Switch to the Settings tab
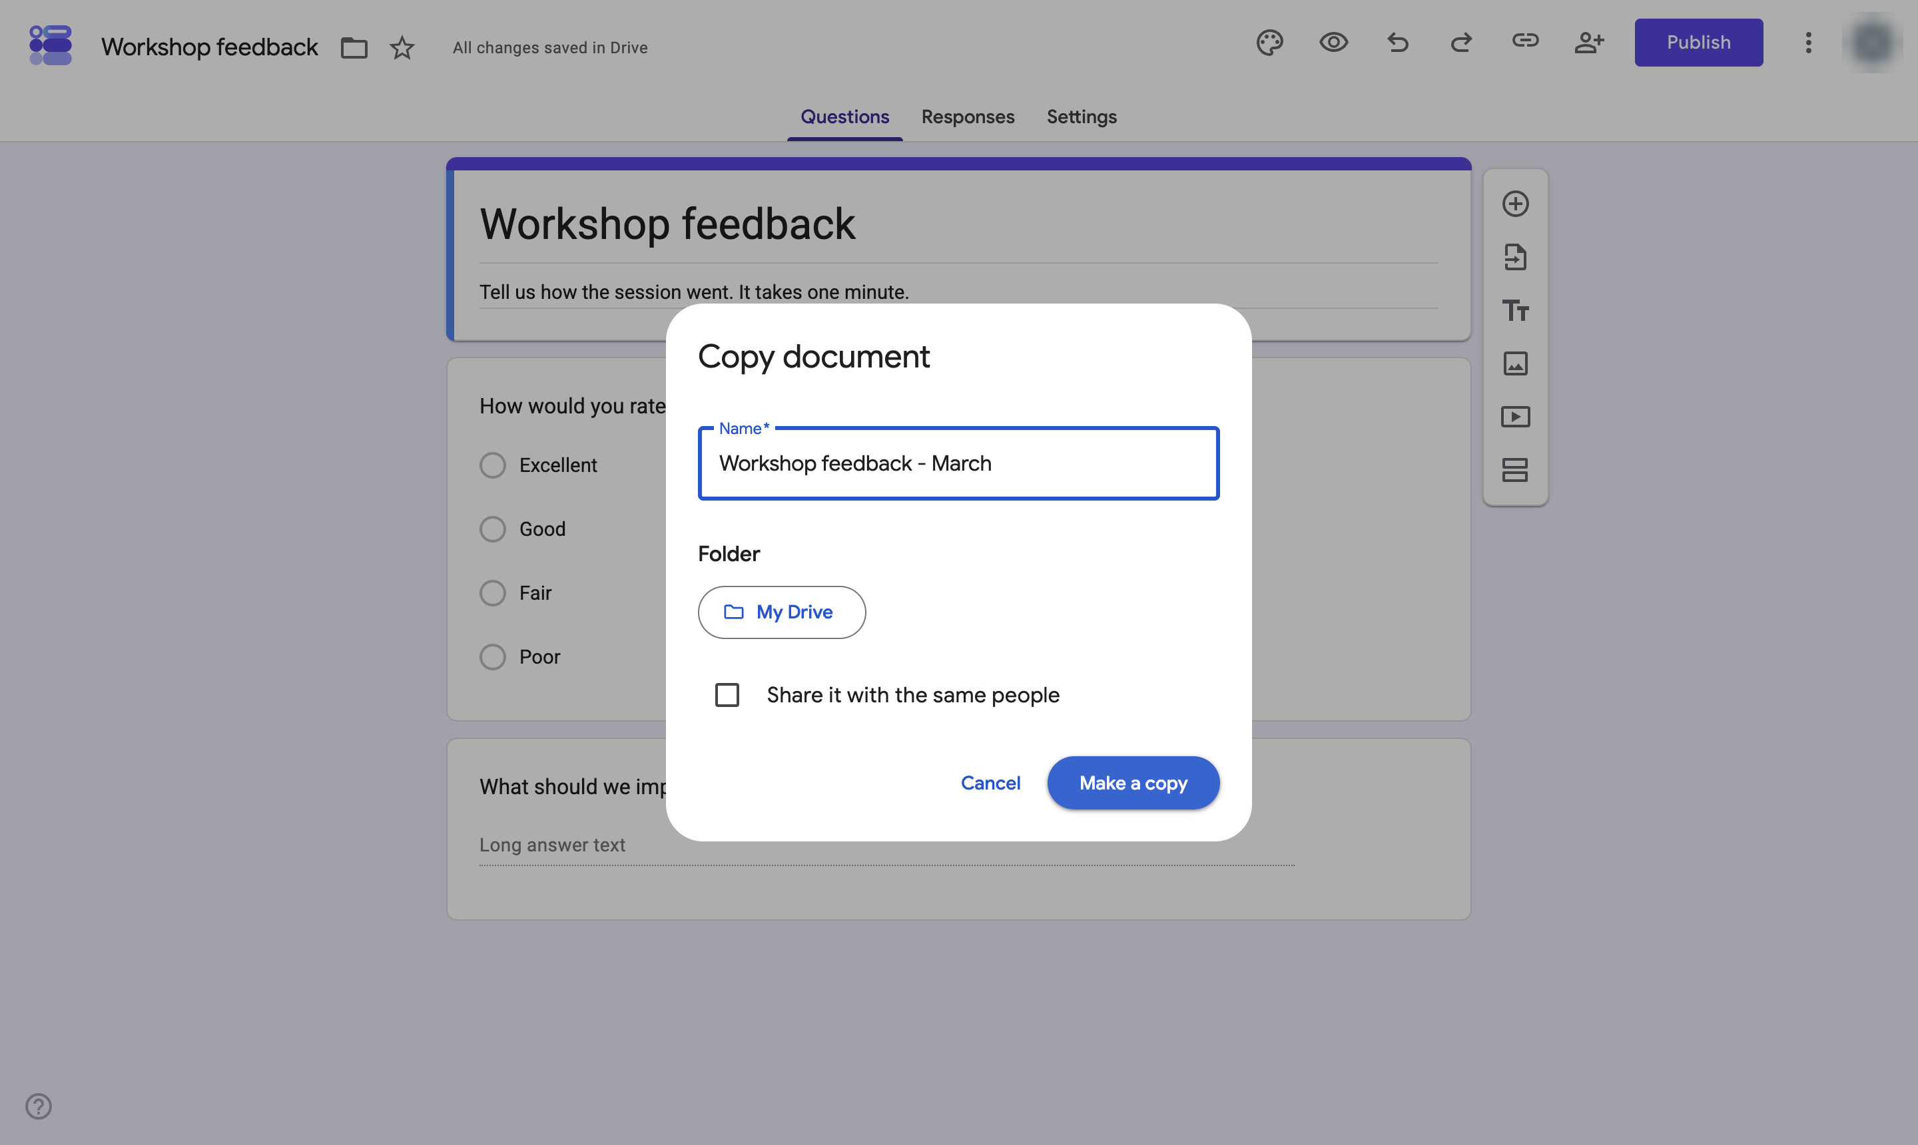The height and width of the screenshot is (1145, 1918). coord(1082,117)
